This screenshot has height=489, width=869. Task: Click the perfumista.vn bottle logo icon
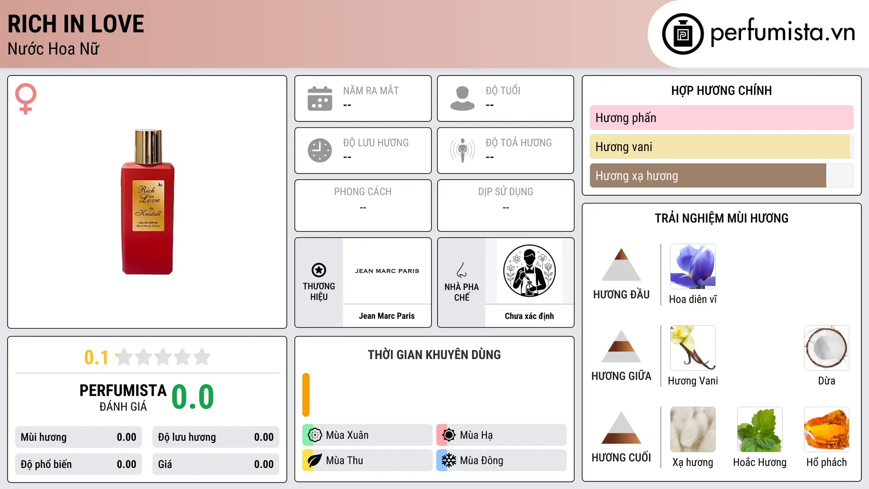point(683,34)
